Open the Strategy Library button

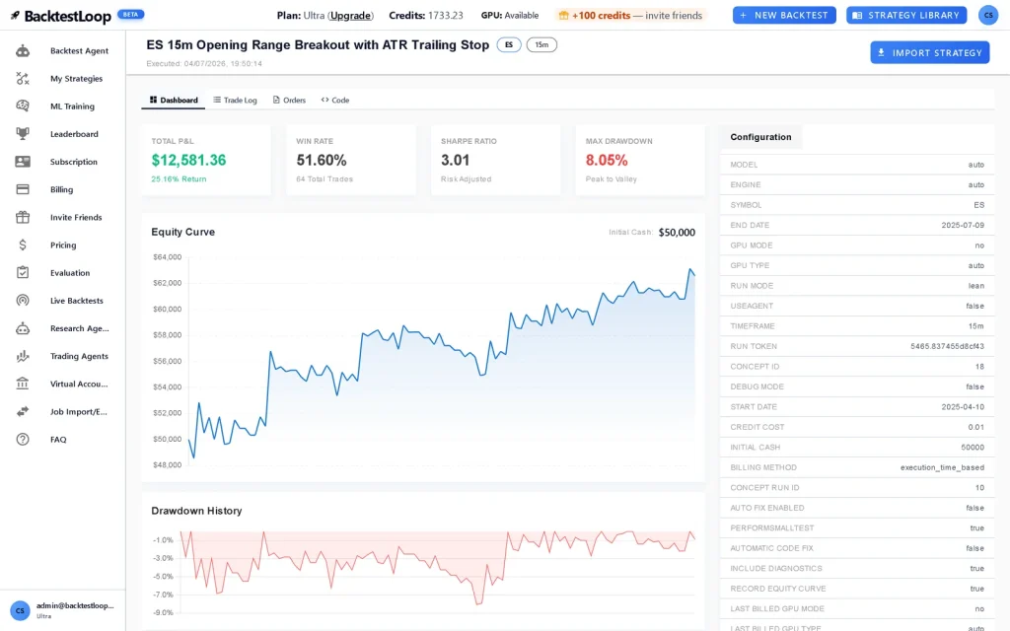pyautogui.click(x=906, y=16)
